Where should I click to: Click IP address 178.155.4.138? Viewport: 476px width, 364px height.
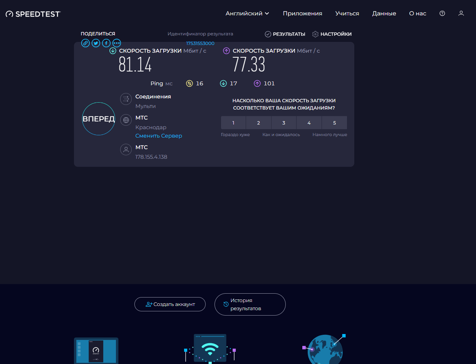[x=151, y=157]
